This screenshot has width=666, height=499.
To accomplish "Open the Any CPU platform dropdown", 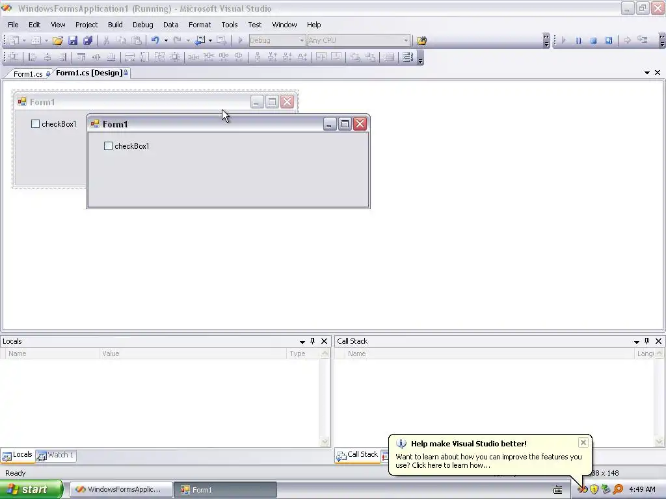I will tap(406, 40).
